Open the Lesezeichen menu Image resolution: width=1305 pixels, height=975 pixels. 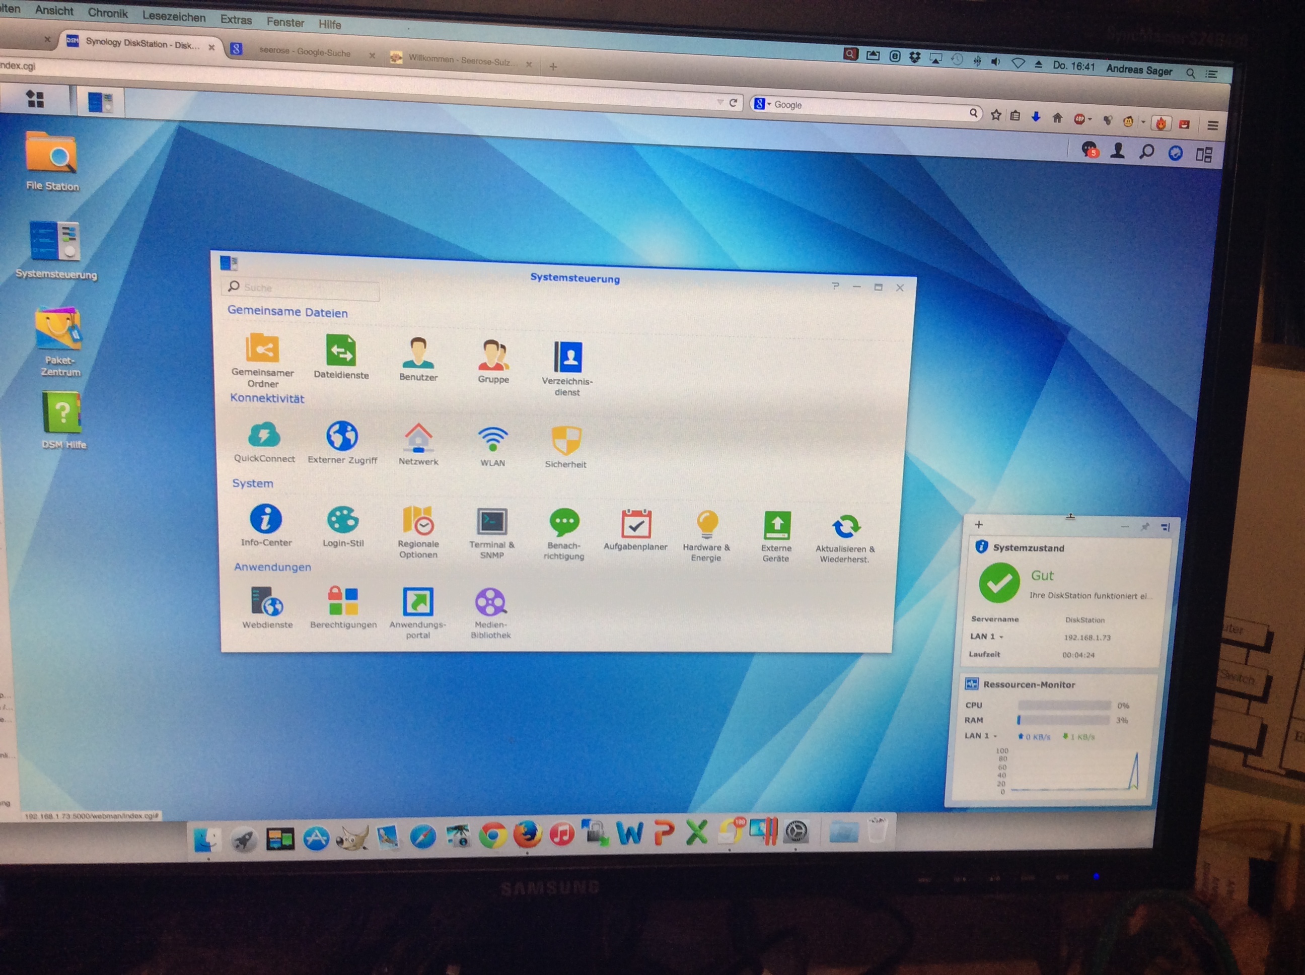click(174, 17)
